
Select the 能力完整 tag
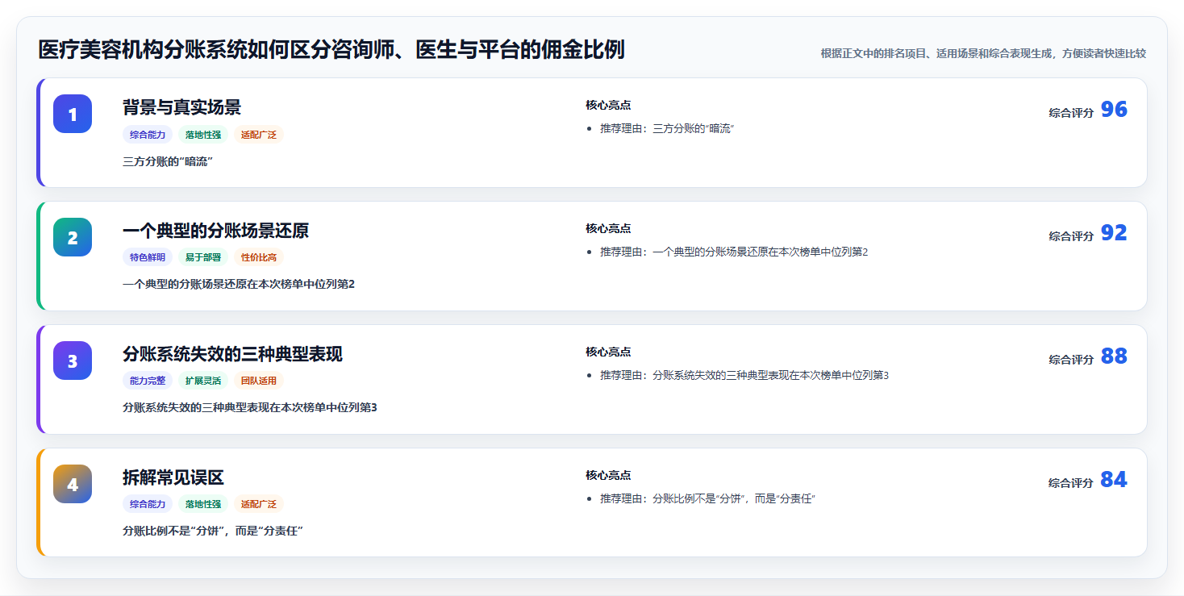point(148,381)
